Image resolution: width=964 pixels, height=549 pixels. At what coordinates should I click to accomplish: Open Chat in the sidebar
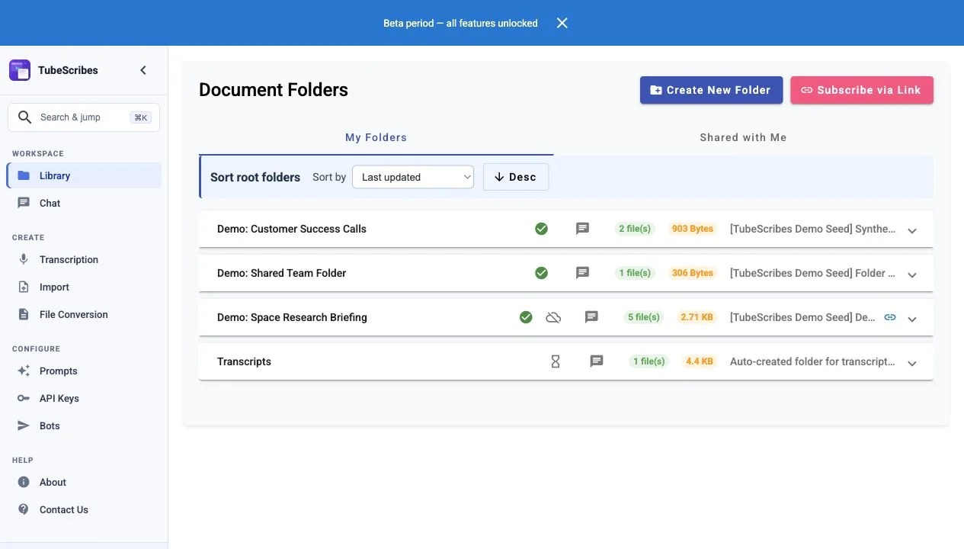[84, 203]
